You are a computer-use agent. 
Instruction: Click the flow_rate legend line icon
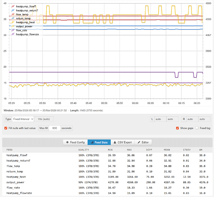coord(13,30)
